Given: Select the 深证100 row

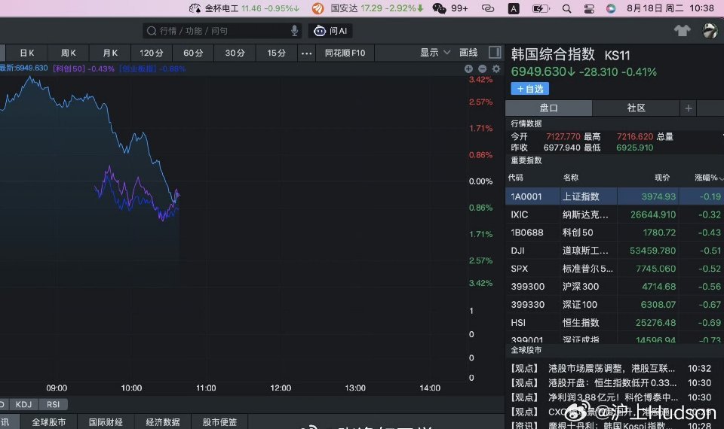Looking at the screenshot, I should 615,304.
